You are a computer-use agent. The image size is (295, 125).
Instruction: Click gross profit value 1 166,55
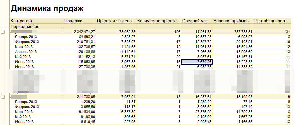(x=246, y=122)
